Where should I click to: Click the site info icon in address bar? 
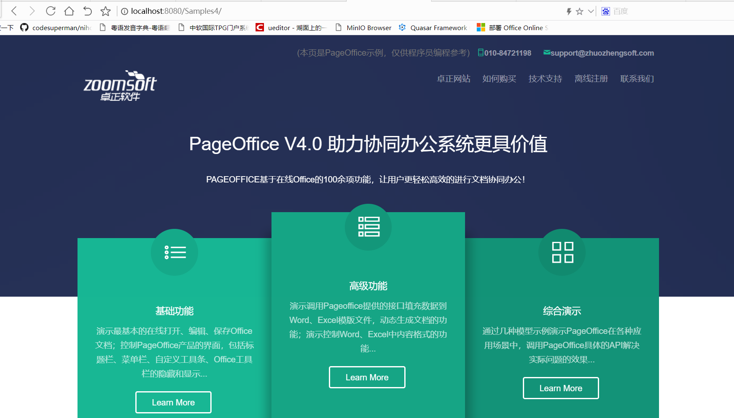coord(124,11)
